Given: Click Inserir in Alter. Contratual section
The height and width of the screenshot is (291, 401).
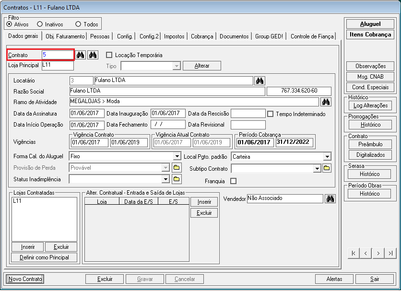Looking at the screenshot, I should 204,202.
